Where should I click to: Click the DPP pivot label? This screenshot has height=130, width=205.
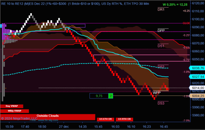161,31
